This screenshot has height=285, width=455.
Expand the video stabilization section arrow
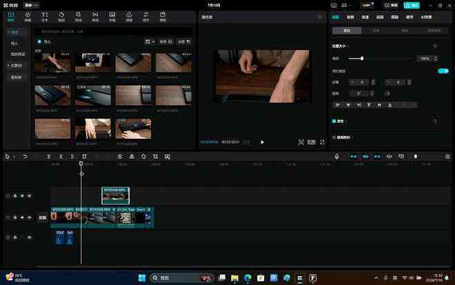[352, 137]
